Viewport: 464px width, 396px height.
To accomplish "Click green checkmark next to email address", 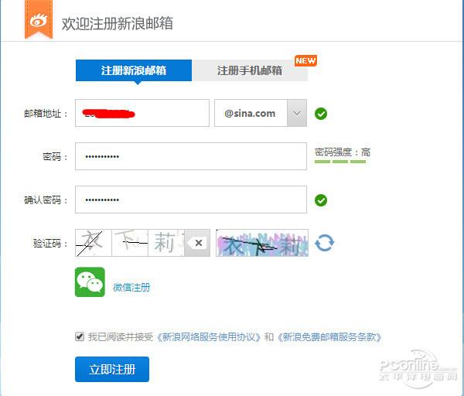I will point(321,114).
